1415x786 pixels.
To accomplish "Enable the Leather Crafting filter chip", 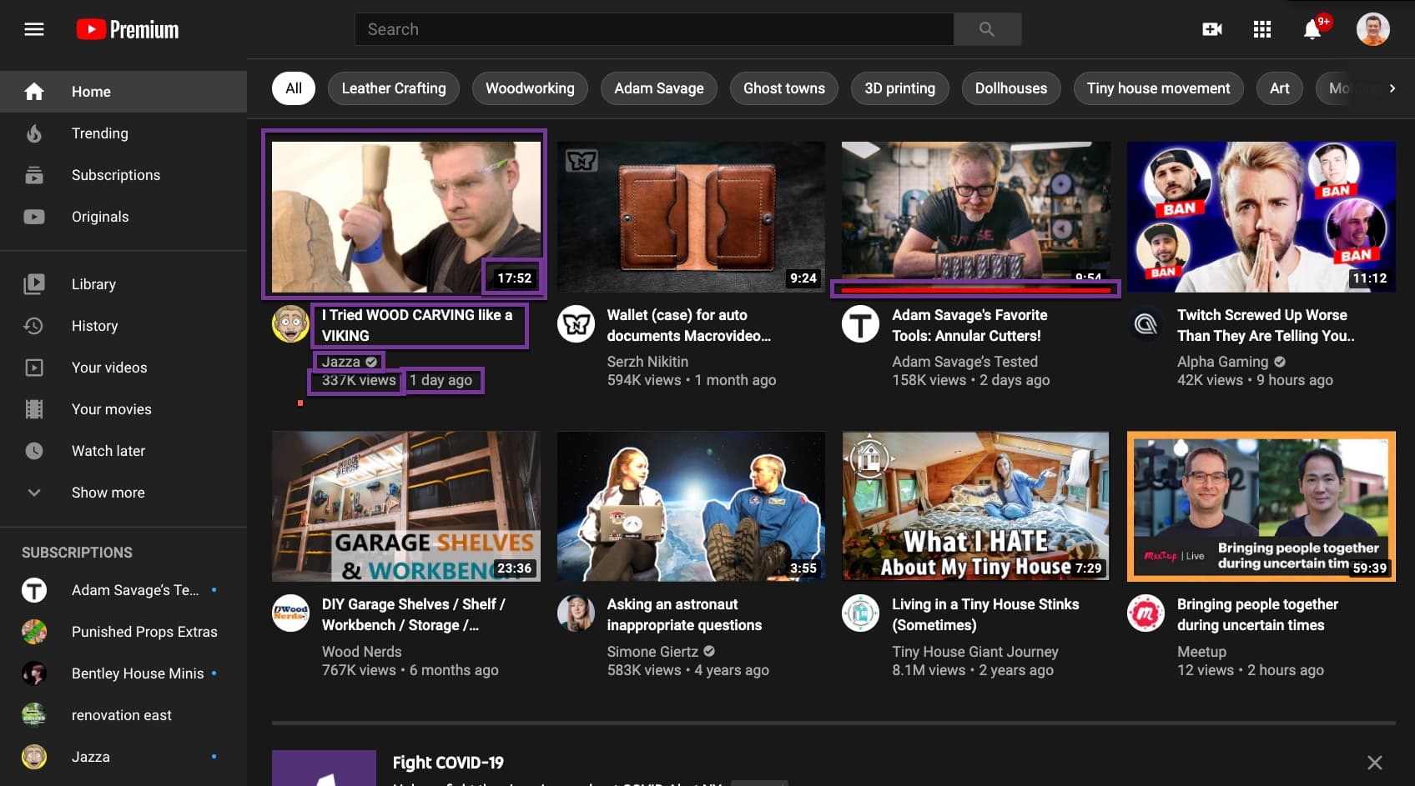I will 394,88.
